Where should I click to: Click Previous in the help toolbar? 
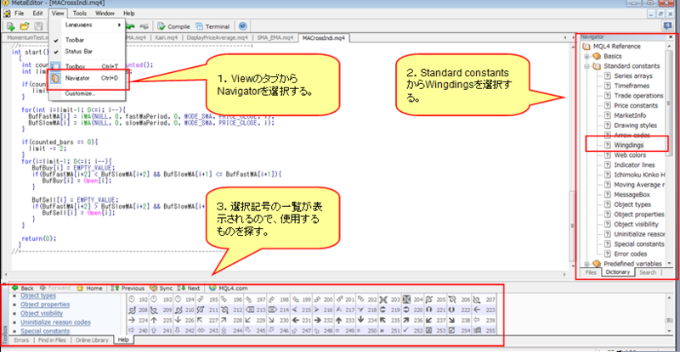coord(127,288)
